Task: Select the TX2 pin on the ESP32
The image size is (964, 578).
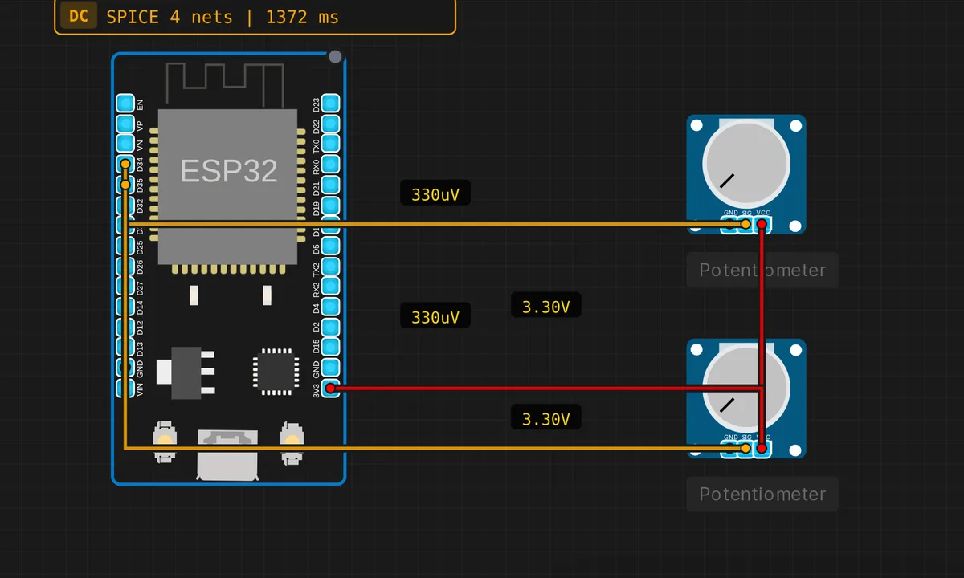Action: coord(330,267)
